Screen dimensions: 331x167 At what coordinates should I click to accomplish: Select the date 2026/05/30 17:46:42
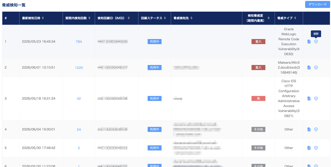pos(39,148)
